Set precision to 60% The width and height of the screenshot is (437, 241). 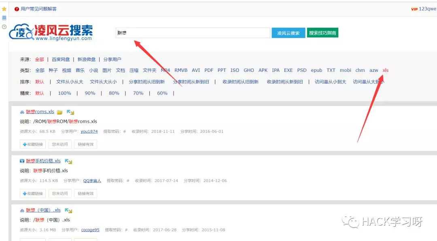pyautogui.click(x=162, y=93)
